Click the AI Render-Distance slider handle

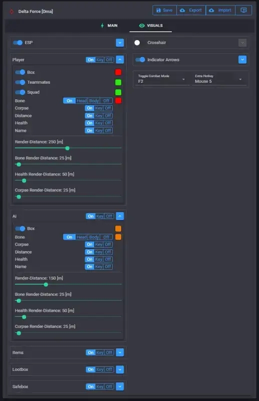[x=46, y=284]
